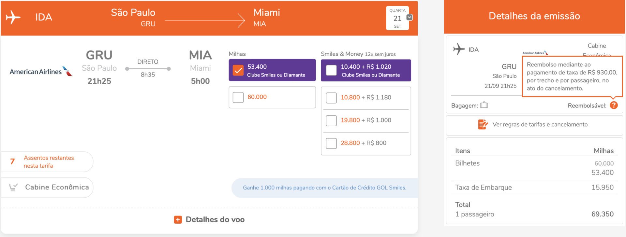The height and width of the screenshot is (237, 626).
Task: Click the American Airlines logo in flight row
Action: click(41, 71)
